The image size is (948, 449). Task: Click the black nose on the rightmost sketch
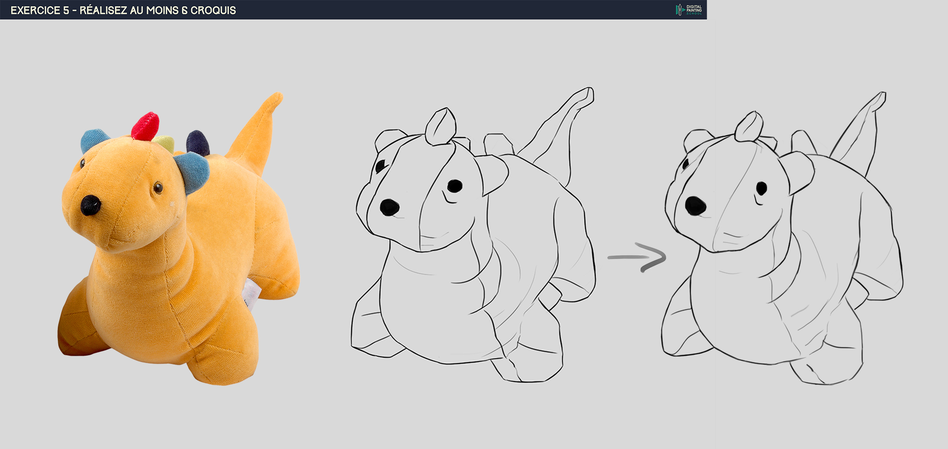[695, 206]
